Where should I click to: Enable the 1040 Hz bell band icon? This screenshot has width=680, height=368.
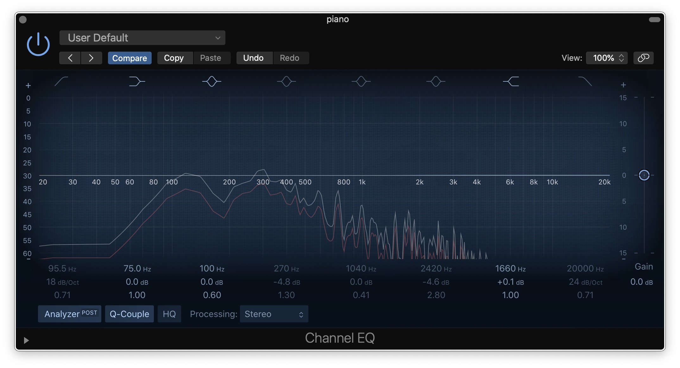[x=361, y=81]
